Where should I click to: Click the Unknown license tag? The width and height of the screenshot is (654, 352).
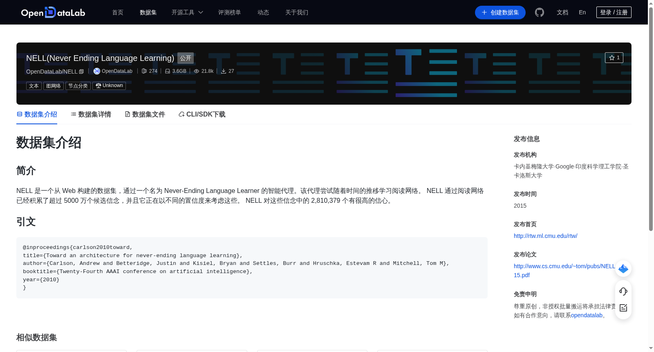click(109, 86)
